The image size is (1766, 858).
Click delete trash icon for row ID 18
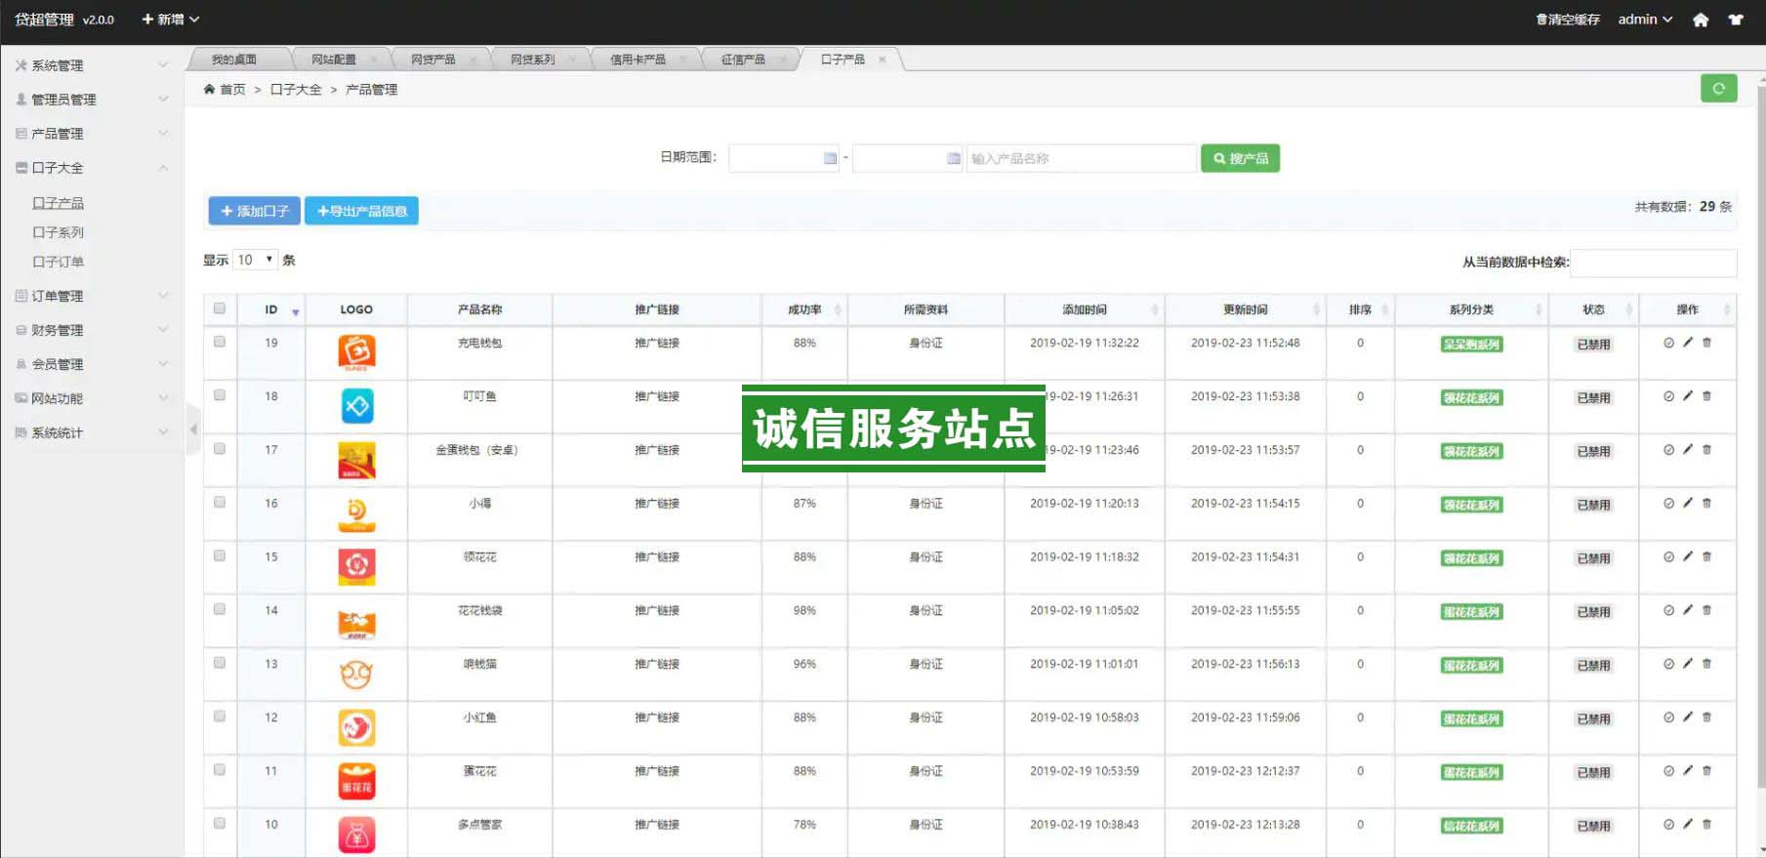click(1706, 396)
